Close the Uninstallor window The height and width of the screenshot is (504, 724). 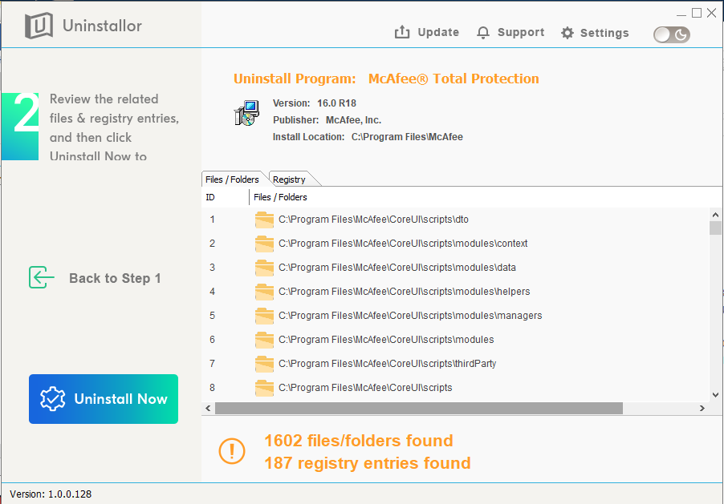712,13
